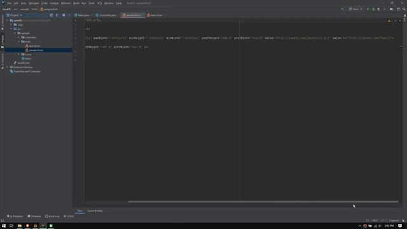This screenshot has width=407, height=229.
Task: Open Task View on taskbar
Action: (x=11, y=226)
